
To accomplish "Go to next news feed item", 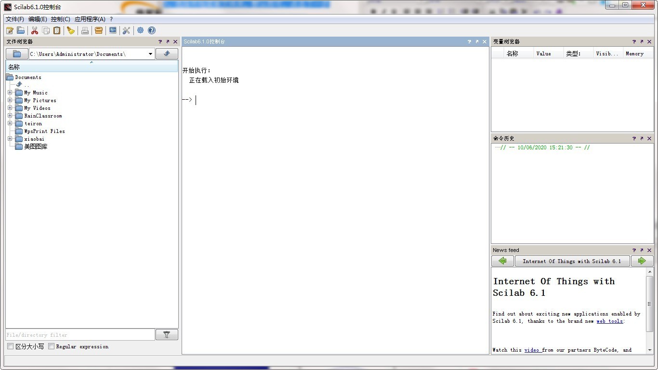I will point(642,261).
